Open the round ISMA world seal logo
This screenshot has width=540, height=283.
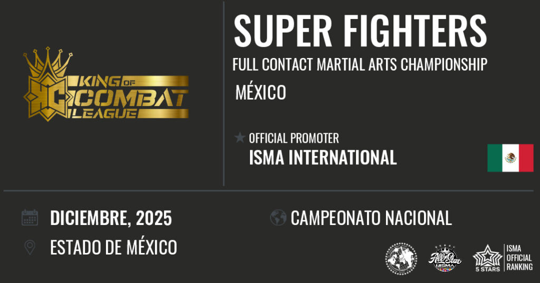pyautogui.click(x=401, y=258)
